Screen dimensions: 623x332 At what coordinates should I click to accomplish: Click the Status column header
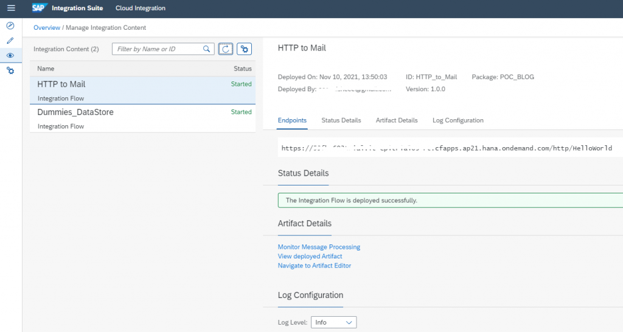click(x=243, y=69)
